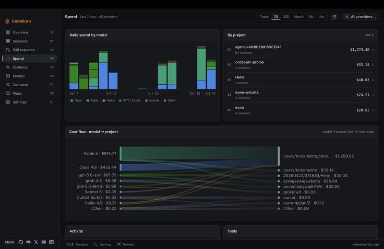Click Refresh in the bottom bar
This screenshot has width=384, height=249.
click(x=125, y=244)
